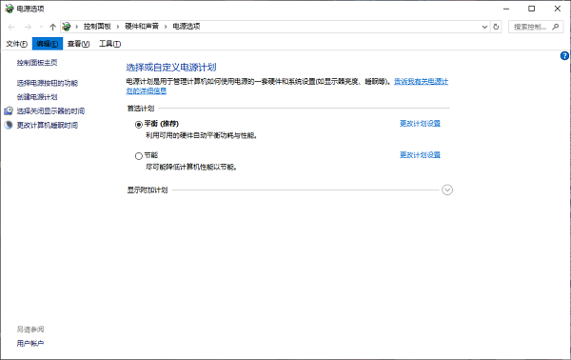Open 创建电源计划 link
The height and width of the screenshot is (360, 571).
tap(37, 97)
